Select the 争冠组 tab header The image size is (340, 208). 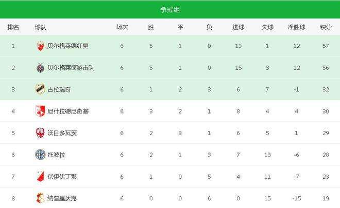tap(170, 10)
